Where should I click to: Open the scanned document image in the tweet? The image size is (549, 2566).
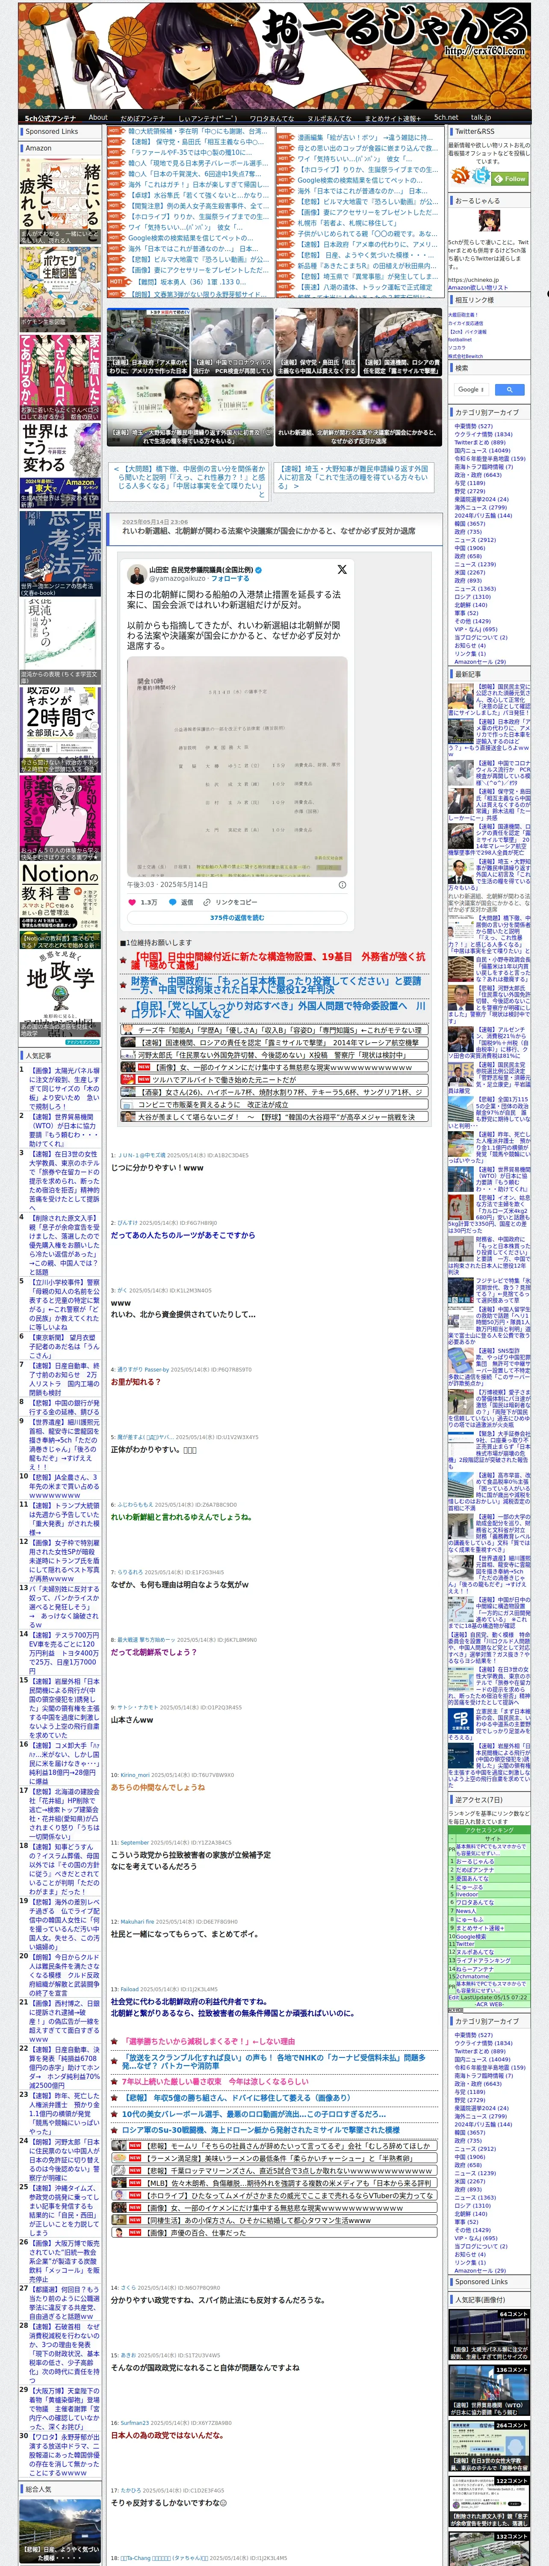pyautogui.click(x=237, y=766)
